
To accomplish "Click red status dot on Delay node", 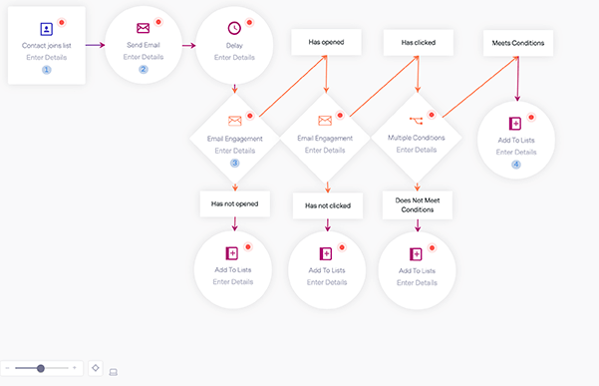I will (x=249, y=22).
